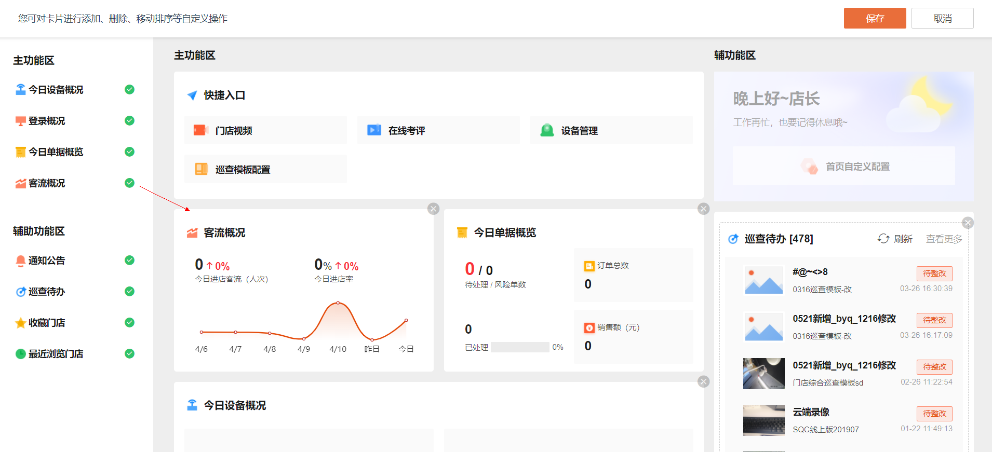
Task: Click the 通知公告 bell icon
Action: point(21,261)
